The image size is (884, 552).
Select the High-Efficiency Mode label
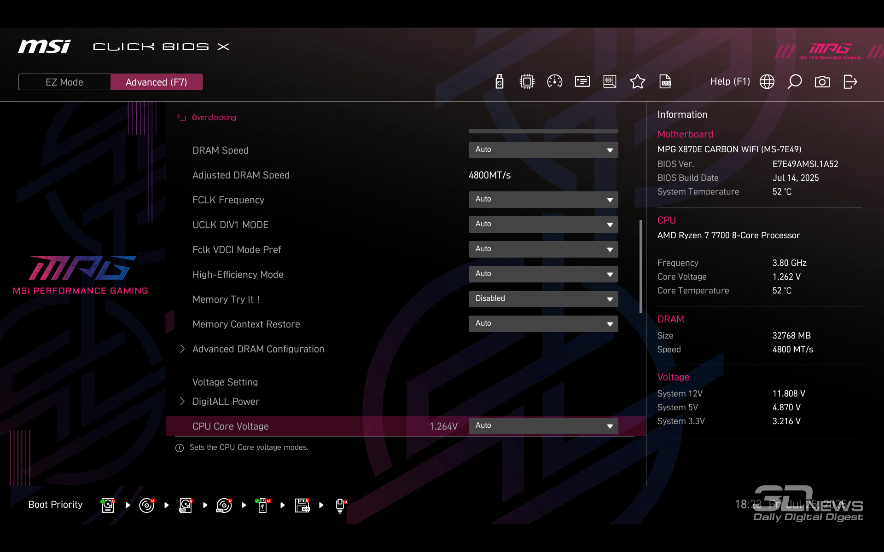tap(238, 275)
